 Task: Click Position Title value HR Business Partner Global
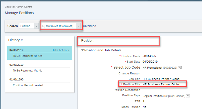tap(161, 84)
